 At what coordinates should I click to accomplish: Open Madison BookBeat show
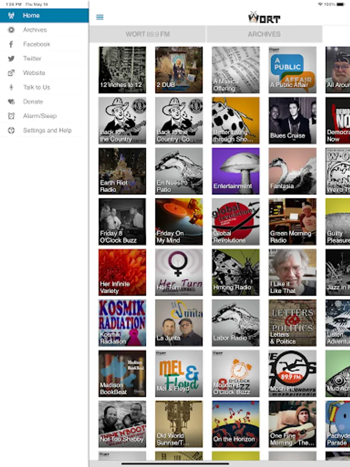click(122, 374)
